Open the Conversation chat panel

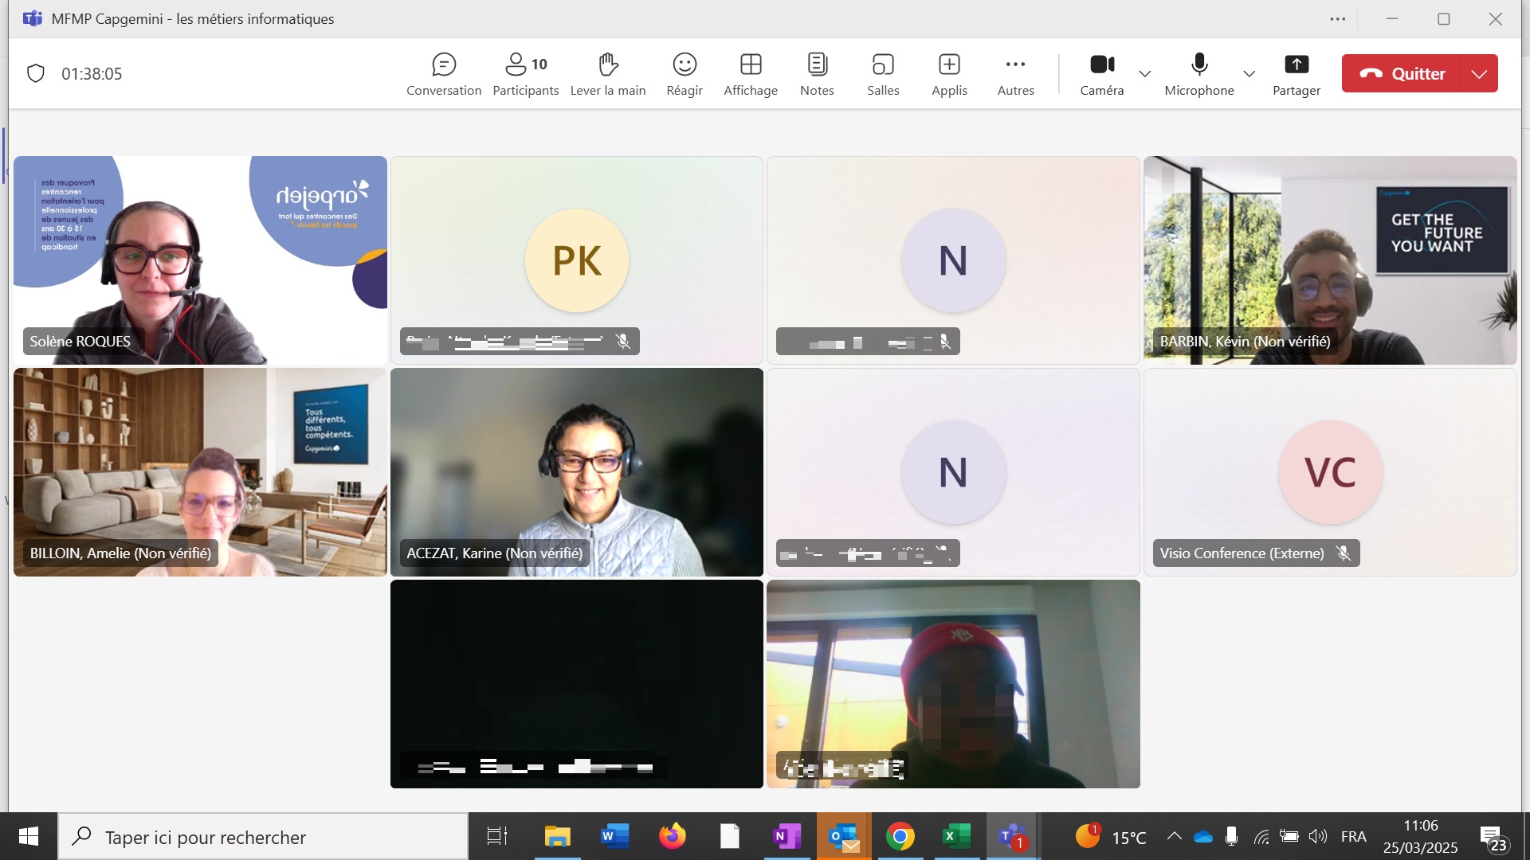444,74
